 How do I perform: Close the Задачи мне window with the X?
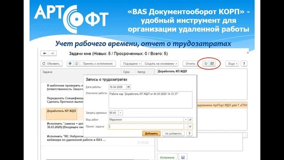click(x=248, y=52)
